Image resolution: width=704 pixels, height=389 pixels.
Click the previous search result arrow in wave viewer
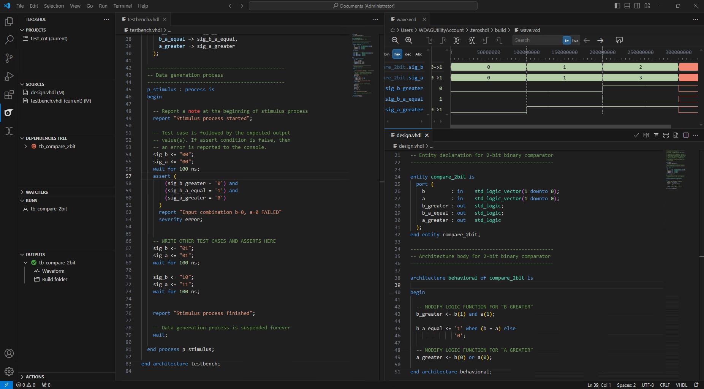[587, 40]
